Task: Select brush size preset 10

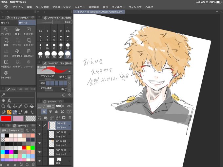Action: (47, 46)
